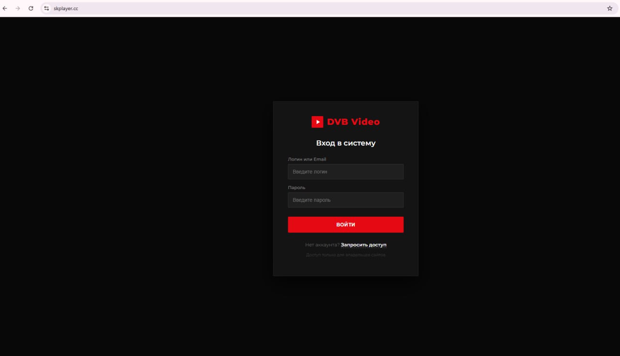This screenshot has width=620, height=356.
Task: Bookmark this page with star icon
Action: coord(610,8)
